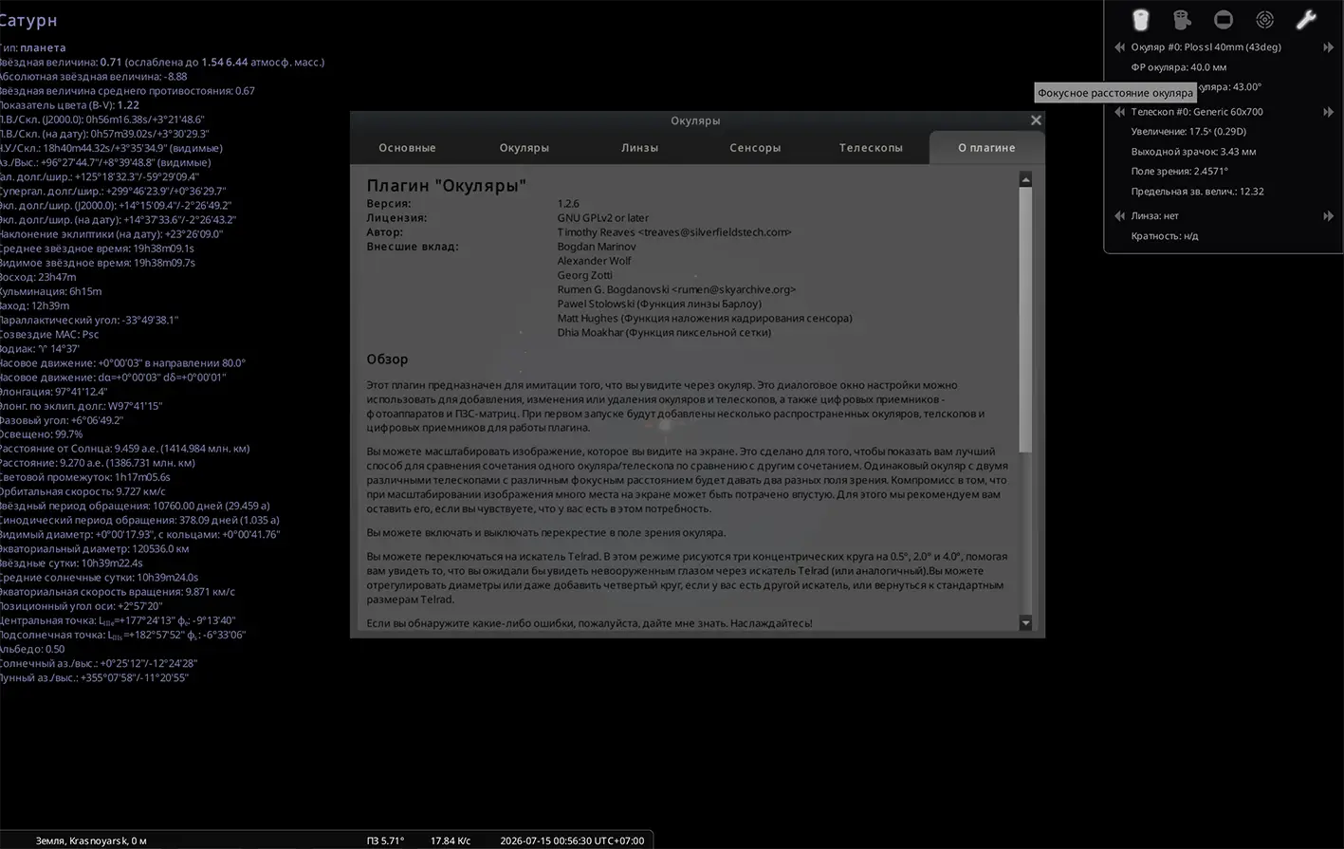
Task: Switch to previous telescope with left arrow
Action: 1119,112
